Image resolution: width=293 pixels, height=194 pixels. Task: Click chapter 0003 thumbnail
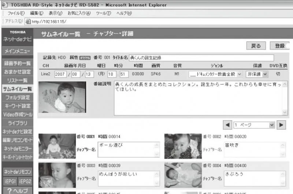57,175
